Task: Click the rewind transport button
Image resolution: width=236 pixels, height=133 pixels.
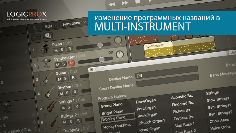Action: [x=112, y=4]
